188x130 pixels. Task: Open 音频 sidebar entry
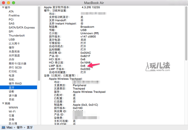coord(12,99)
